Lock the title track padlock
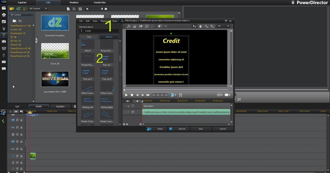Image resolution: width=330 pixels, height=173 pixels. click(21, 156)
